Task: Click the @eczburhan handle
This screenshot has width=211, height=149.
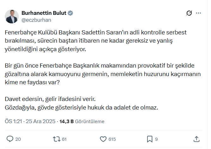Action: (x=36, y=20)
